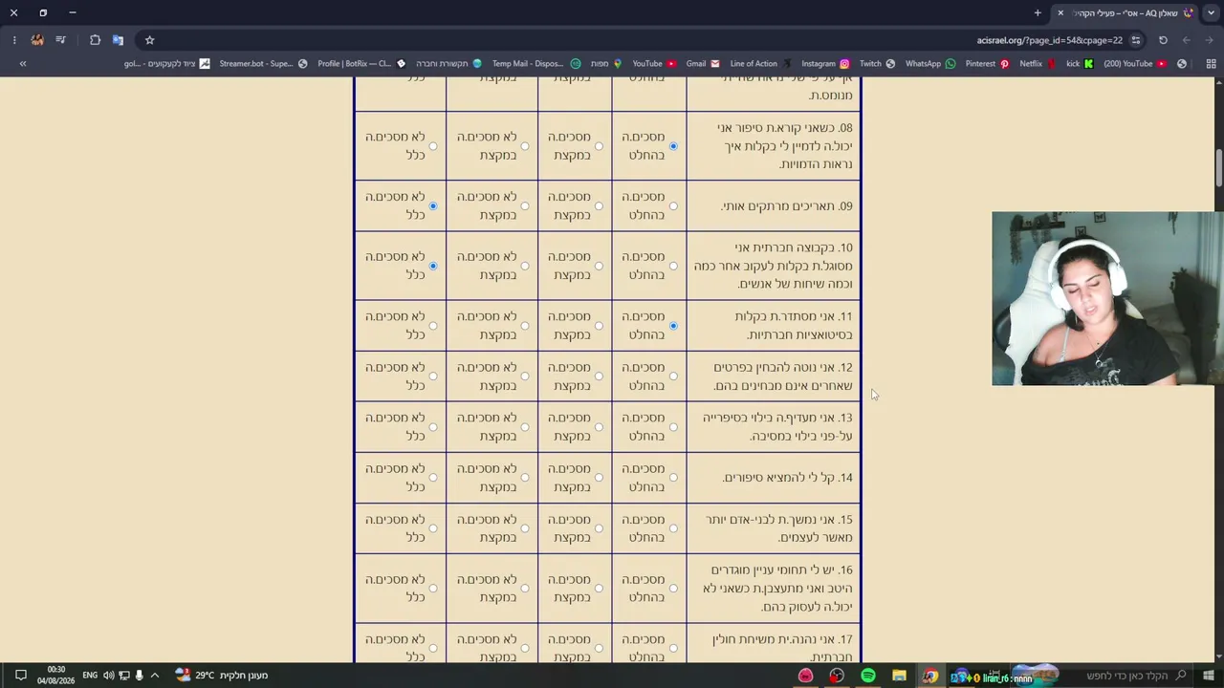The image size is (1224, 688).
Task: Click the page vertical scrollbar thumb
Action: (x=1218, y=168)
